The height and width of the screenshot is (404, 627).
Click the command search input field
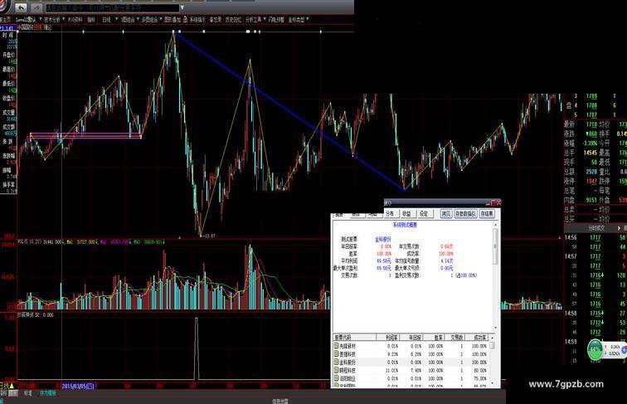(x=112, y=7)
